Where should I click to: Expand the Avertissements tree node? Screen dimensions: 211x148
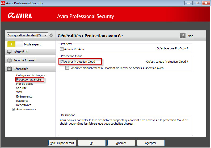(x=13, y=109)
